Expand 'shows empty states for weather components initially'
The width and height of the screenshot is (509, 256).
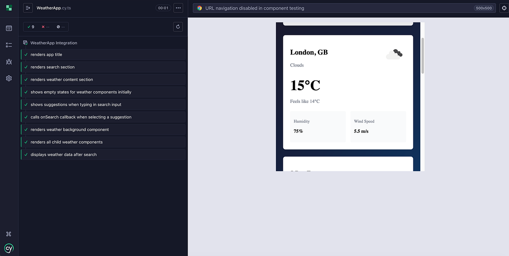(103, 92)
